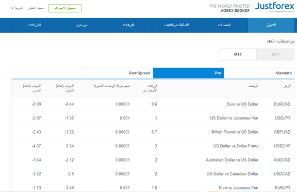Select the Raw Spread account tab
Screen dimensions: 297x192
[118, 73]
